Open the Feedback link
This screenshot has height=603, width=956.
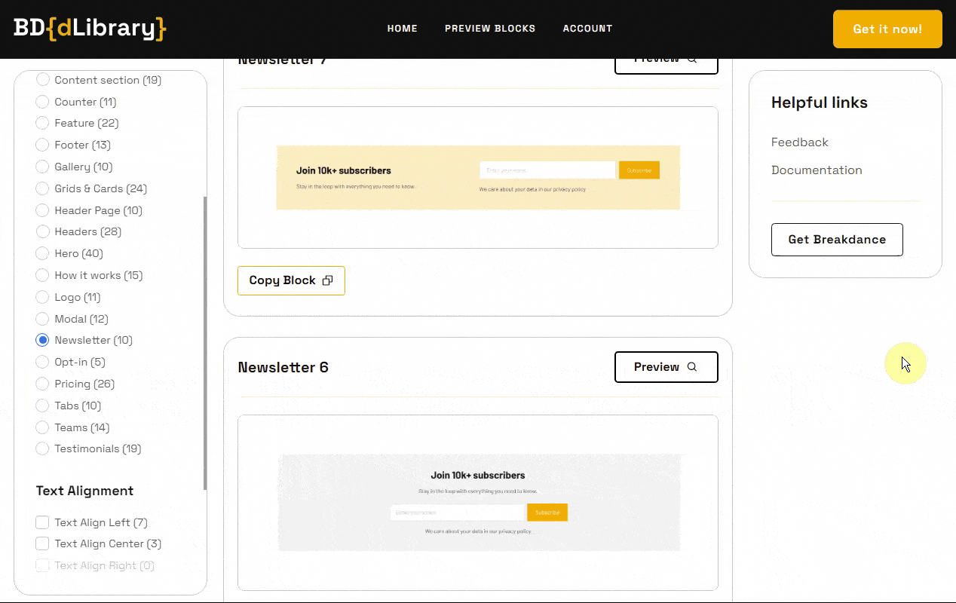pyautogui.click(x=799, y=142)
